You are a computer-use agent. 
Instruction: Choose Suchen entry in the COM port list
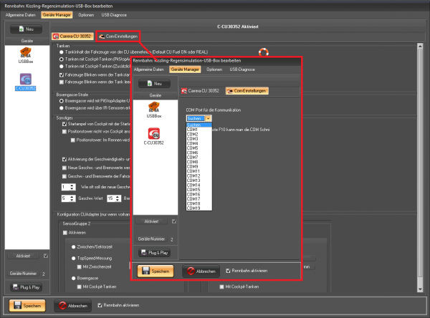(199, 125)
